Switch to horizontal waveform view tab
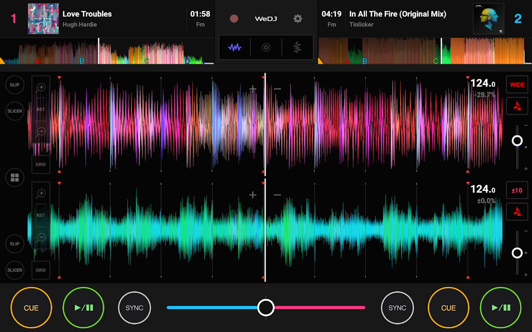 pos(235,48)
